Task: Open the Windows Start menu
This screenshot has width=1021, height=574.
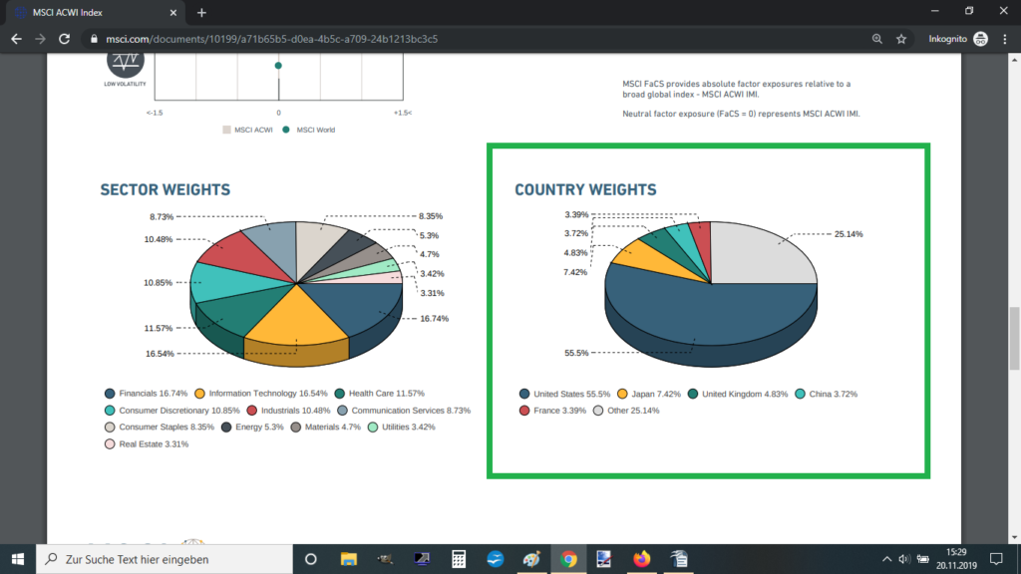Action: [18, 559]
